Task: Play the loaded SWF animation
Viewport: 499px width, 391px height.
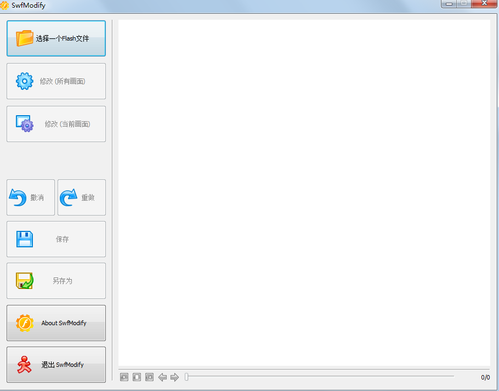Action: click(124, 377)
